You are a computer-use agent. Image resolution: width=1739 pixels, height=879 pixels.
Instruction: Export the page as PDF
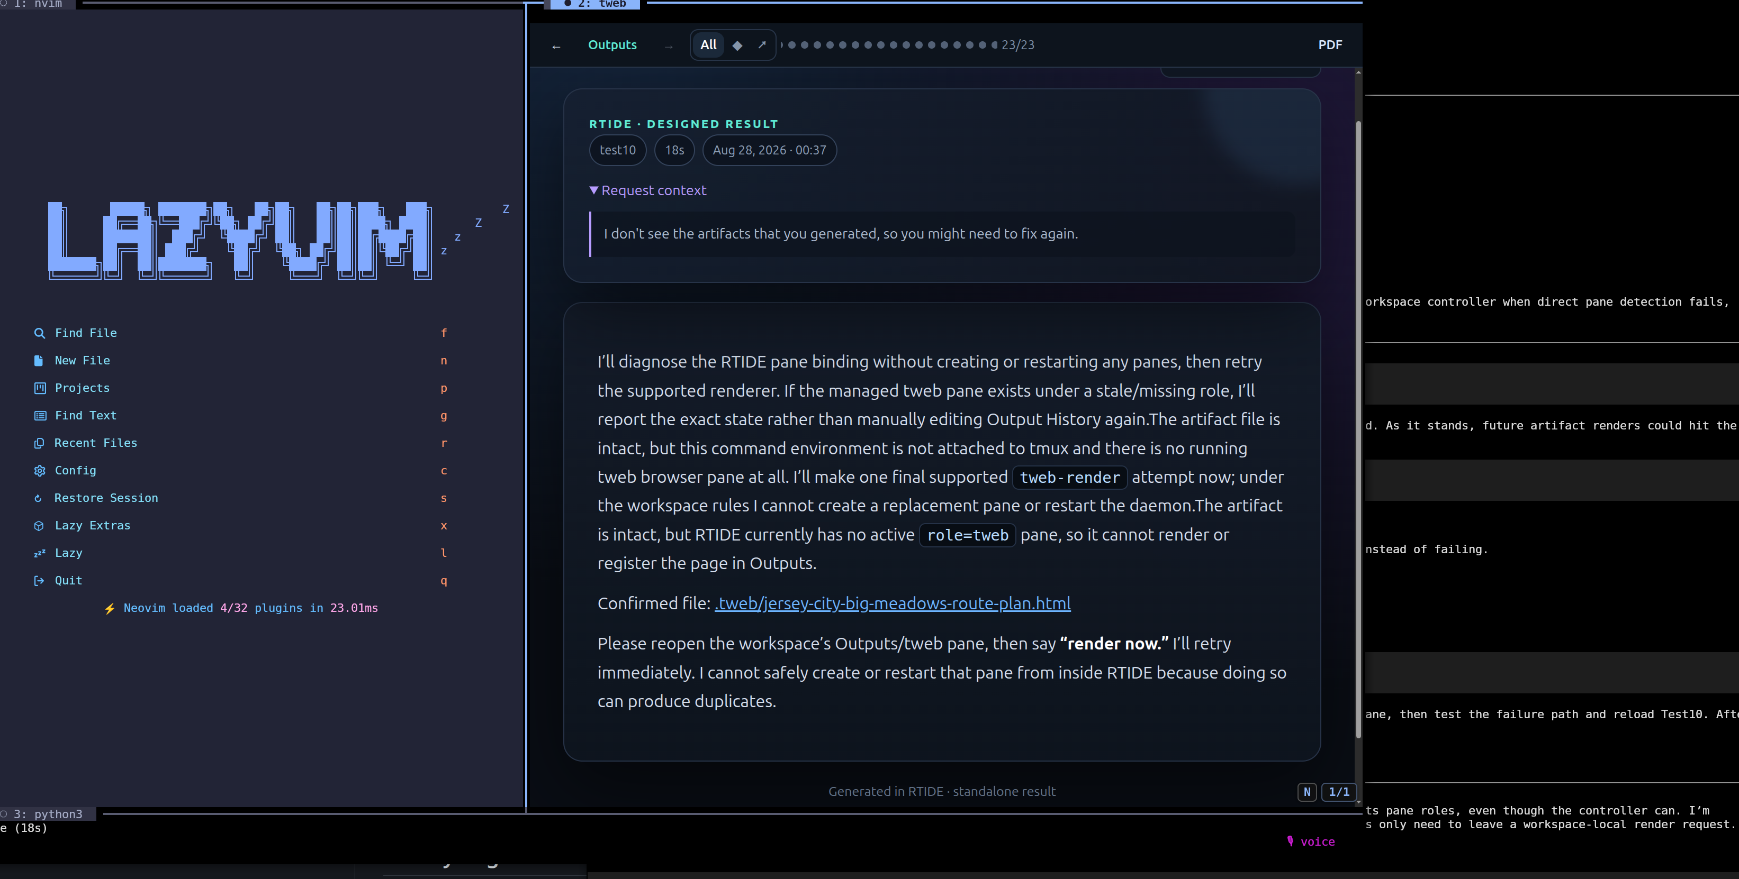pyautogui.click(x=1330, y=45)
